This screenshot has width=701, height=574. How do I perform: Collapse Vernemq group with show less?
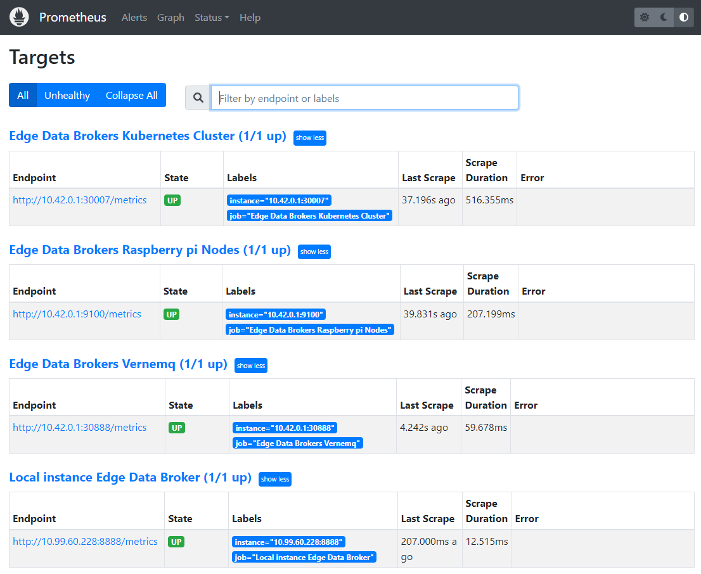coord(251,366)
